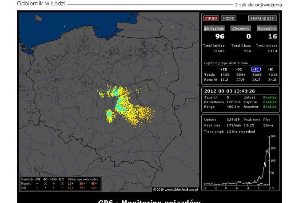
Task: Click the Upload Enabled status
Action: click(270, 98)
